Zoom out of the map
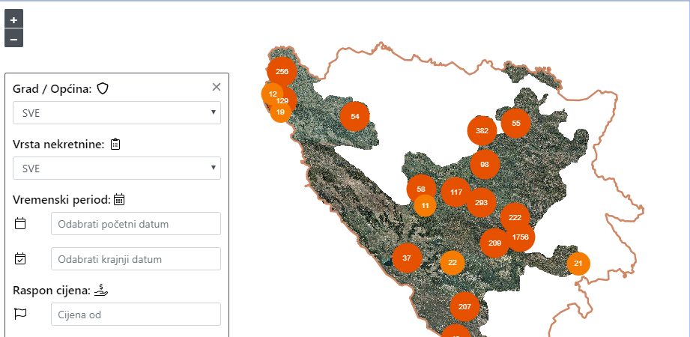The image size is (690, 337). [13, 38]
